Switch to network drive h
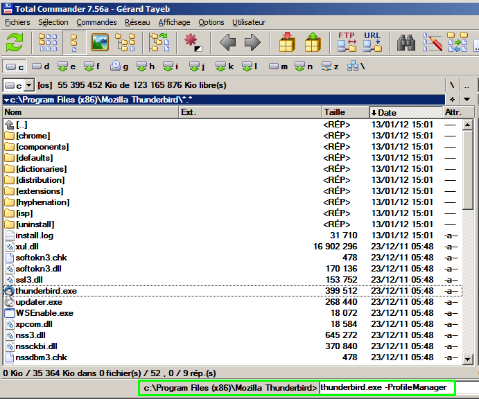The image size is (479, 399). click(x=146, y=66)
